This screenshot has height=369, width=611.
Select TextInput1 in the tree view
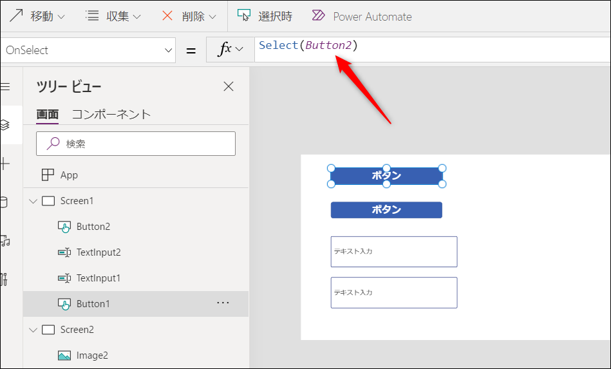click(99, 278)
